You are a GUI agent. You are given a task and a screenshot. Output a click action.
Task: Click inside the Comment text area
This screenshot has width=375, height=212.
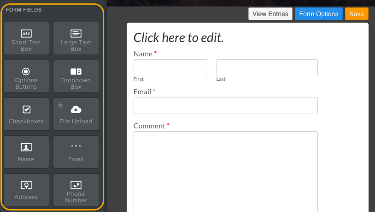[226, 171]
